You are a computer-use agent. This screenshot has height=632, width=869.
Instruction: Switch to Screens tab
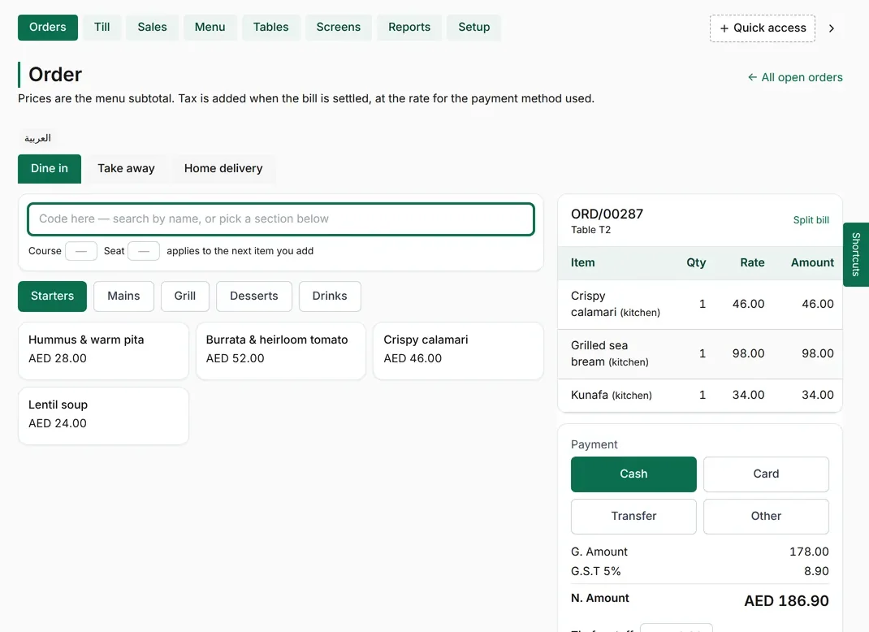(x=339, y=27)
